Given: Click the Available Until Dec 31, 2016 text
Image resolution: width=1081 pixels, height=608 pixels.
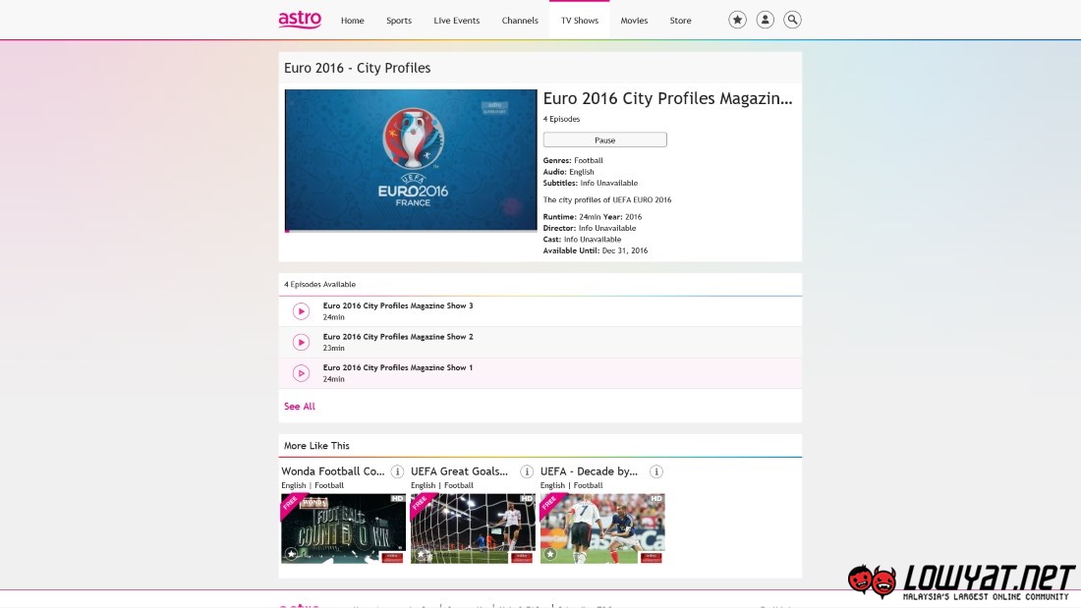Looking at the screenshot, I should pos(595,250).
